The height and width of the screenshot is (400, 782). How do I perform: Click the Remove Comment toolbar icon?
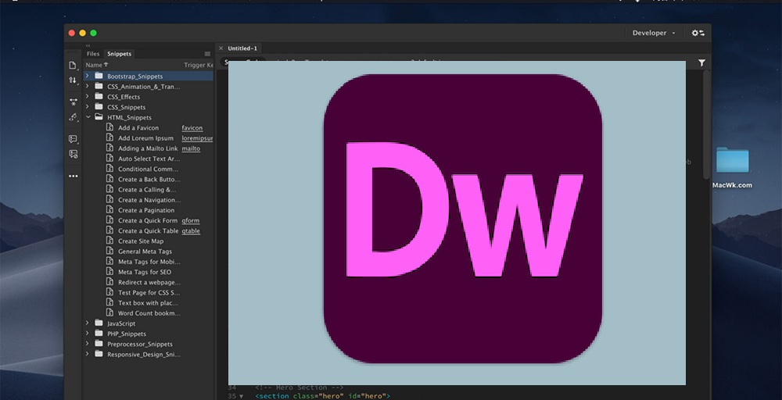74,154
